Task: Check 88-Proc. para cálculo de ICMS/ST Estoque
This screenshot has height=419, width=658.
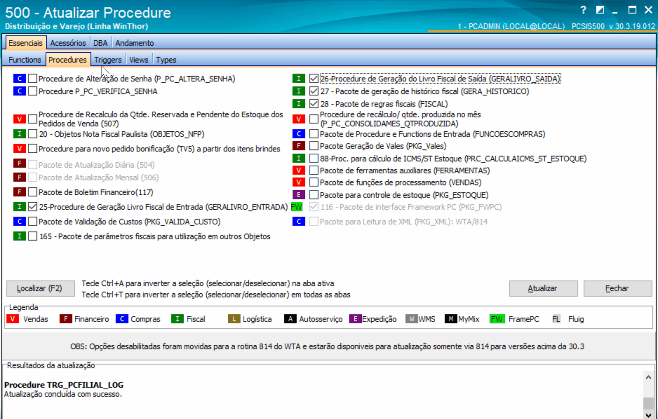Action: [314, 158]
